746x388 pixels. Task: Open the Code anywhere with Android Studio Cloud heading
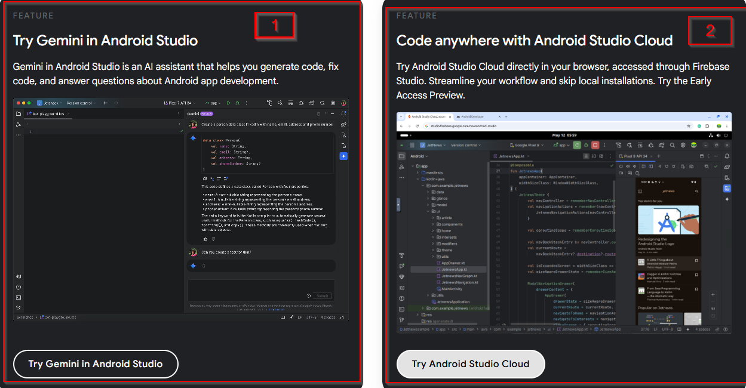pos(535,41)
